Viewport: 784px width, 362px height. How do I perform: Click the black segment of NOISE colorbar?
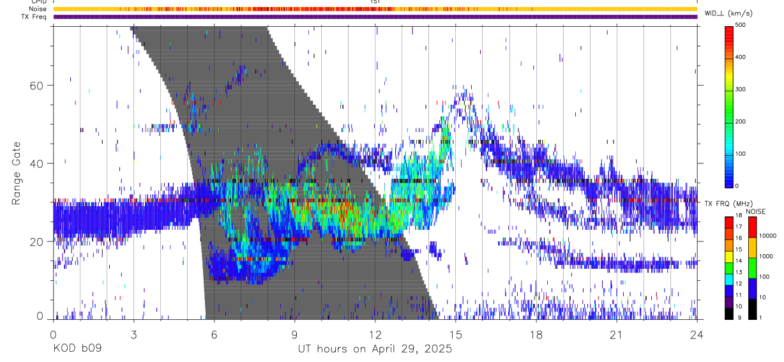point(752,309)
